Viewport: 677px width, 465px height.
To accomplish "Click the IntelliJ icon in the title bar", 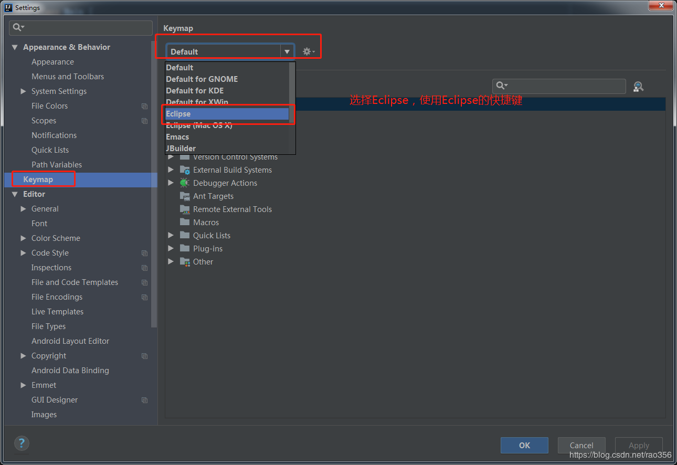I will tap(8, 7).
